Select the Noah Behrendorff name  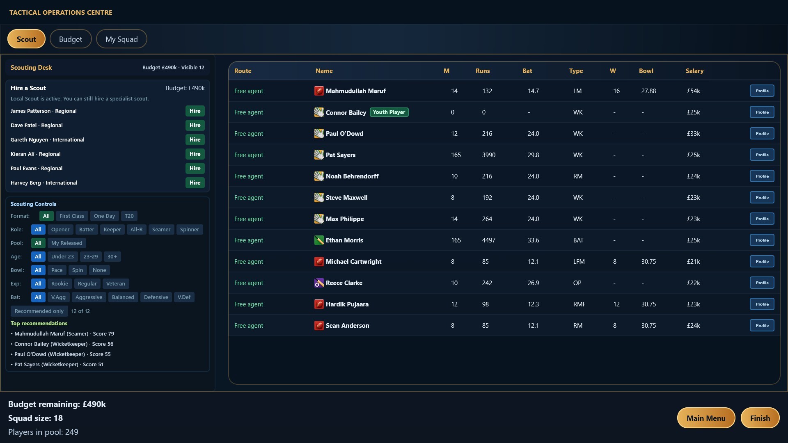(352, 176)
